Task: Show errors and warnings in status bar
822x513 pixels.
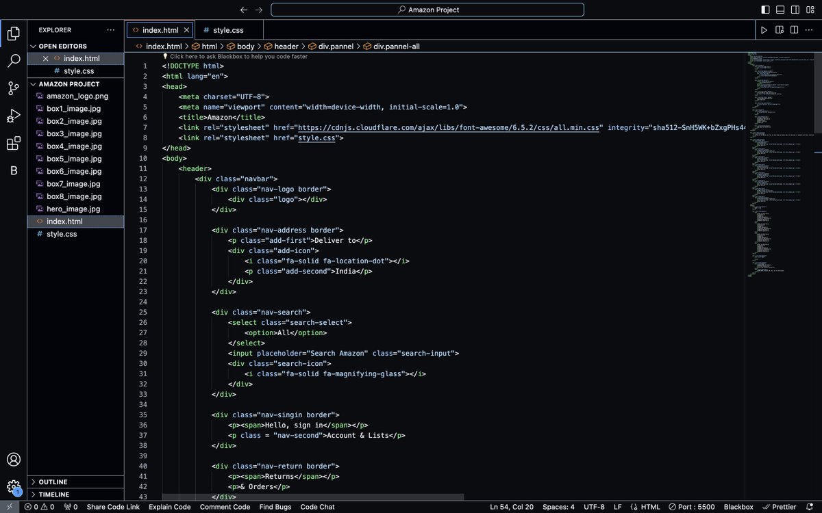Action: (x=39, y=507)
